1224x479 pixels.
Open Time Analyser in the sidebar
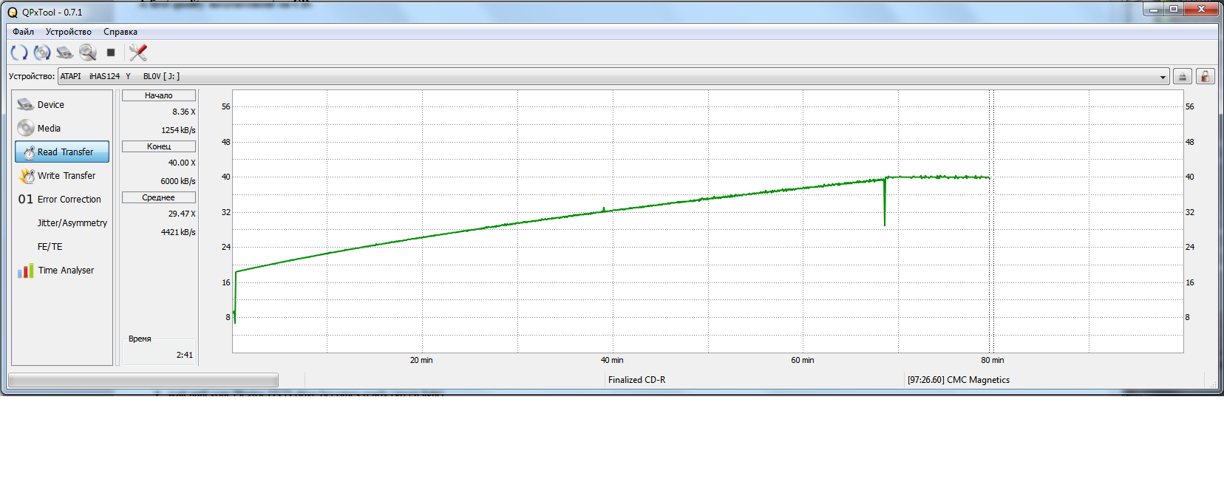[x=66, y=271]
